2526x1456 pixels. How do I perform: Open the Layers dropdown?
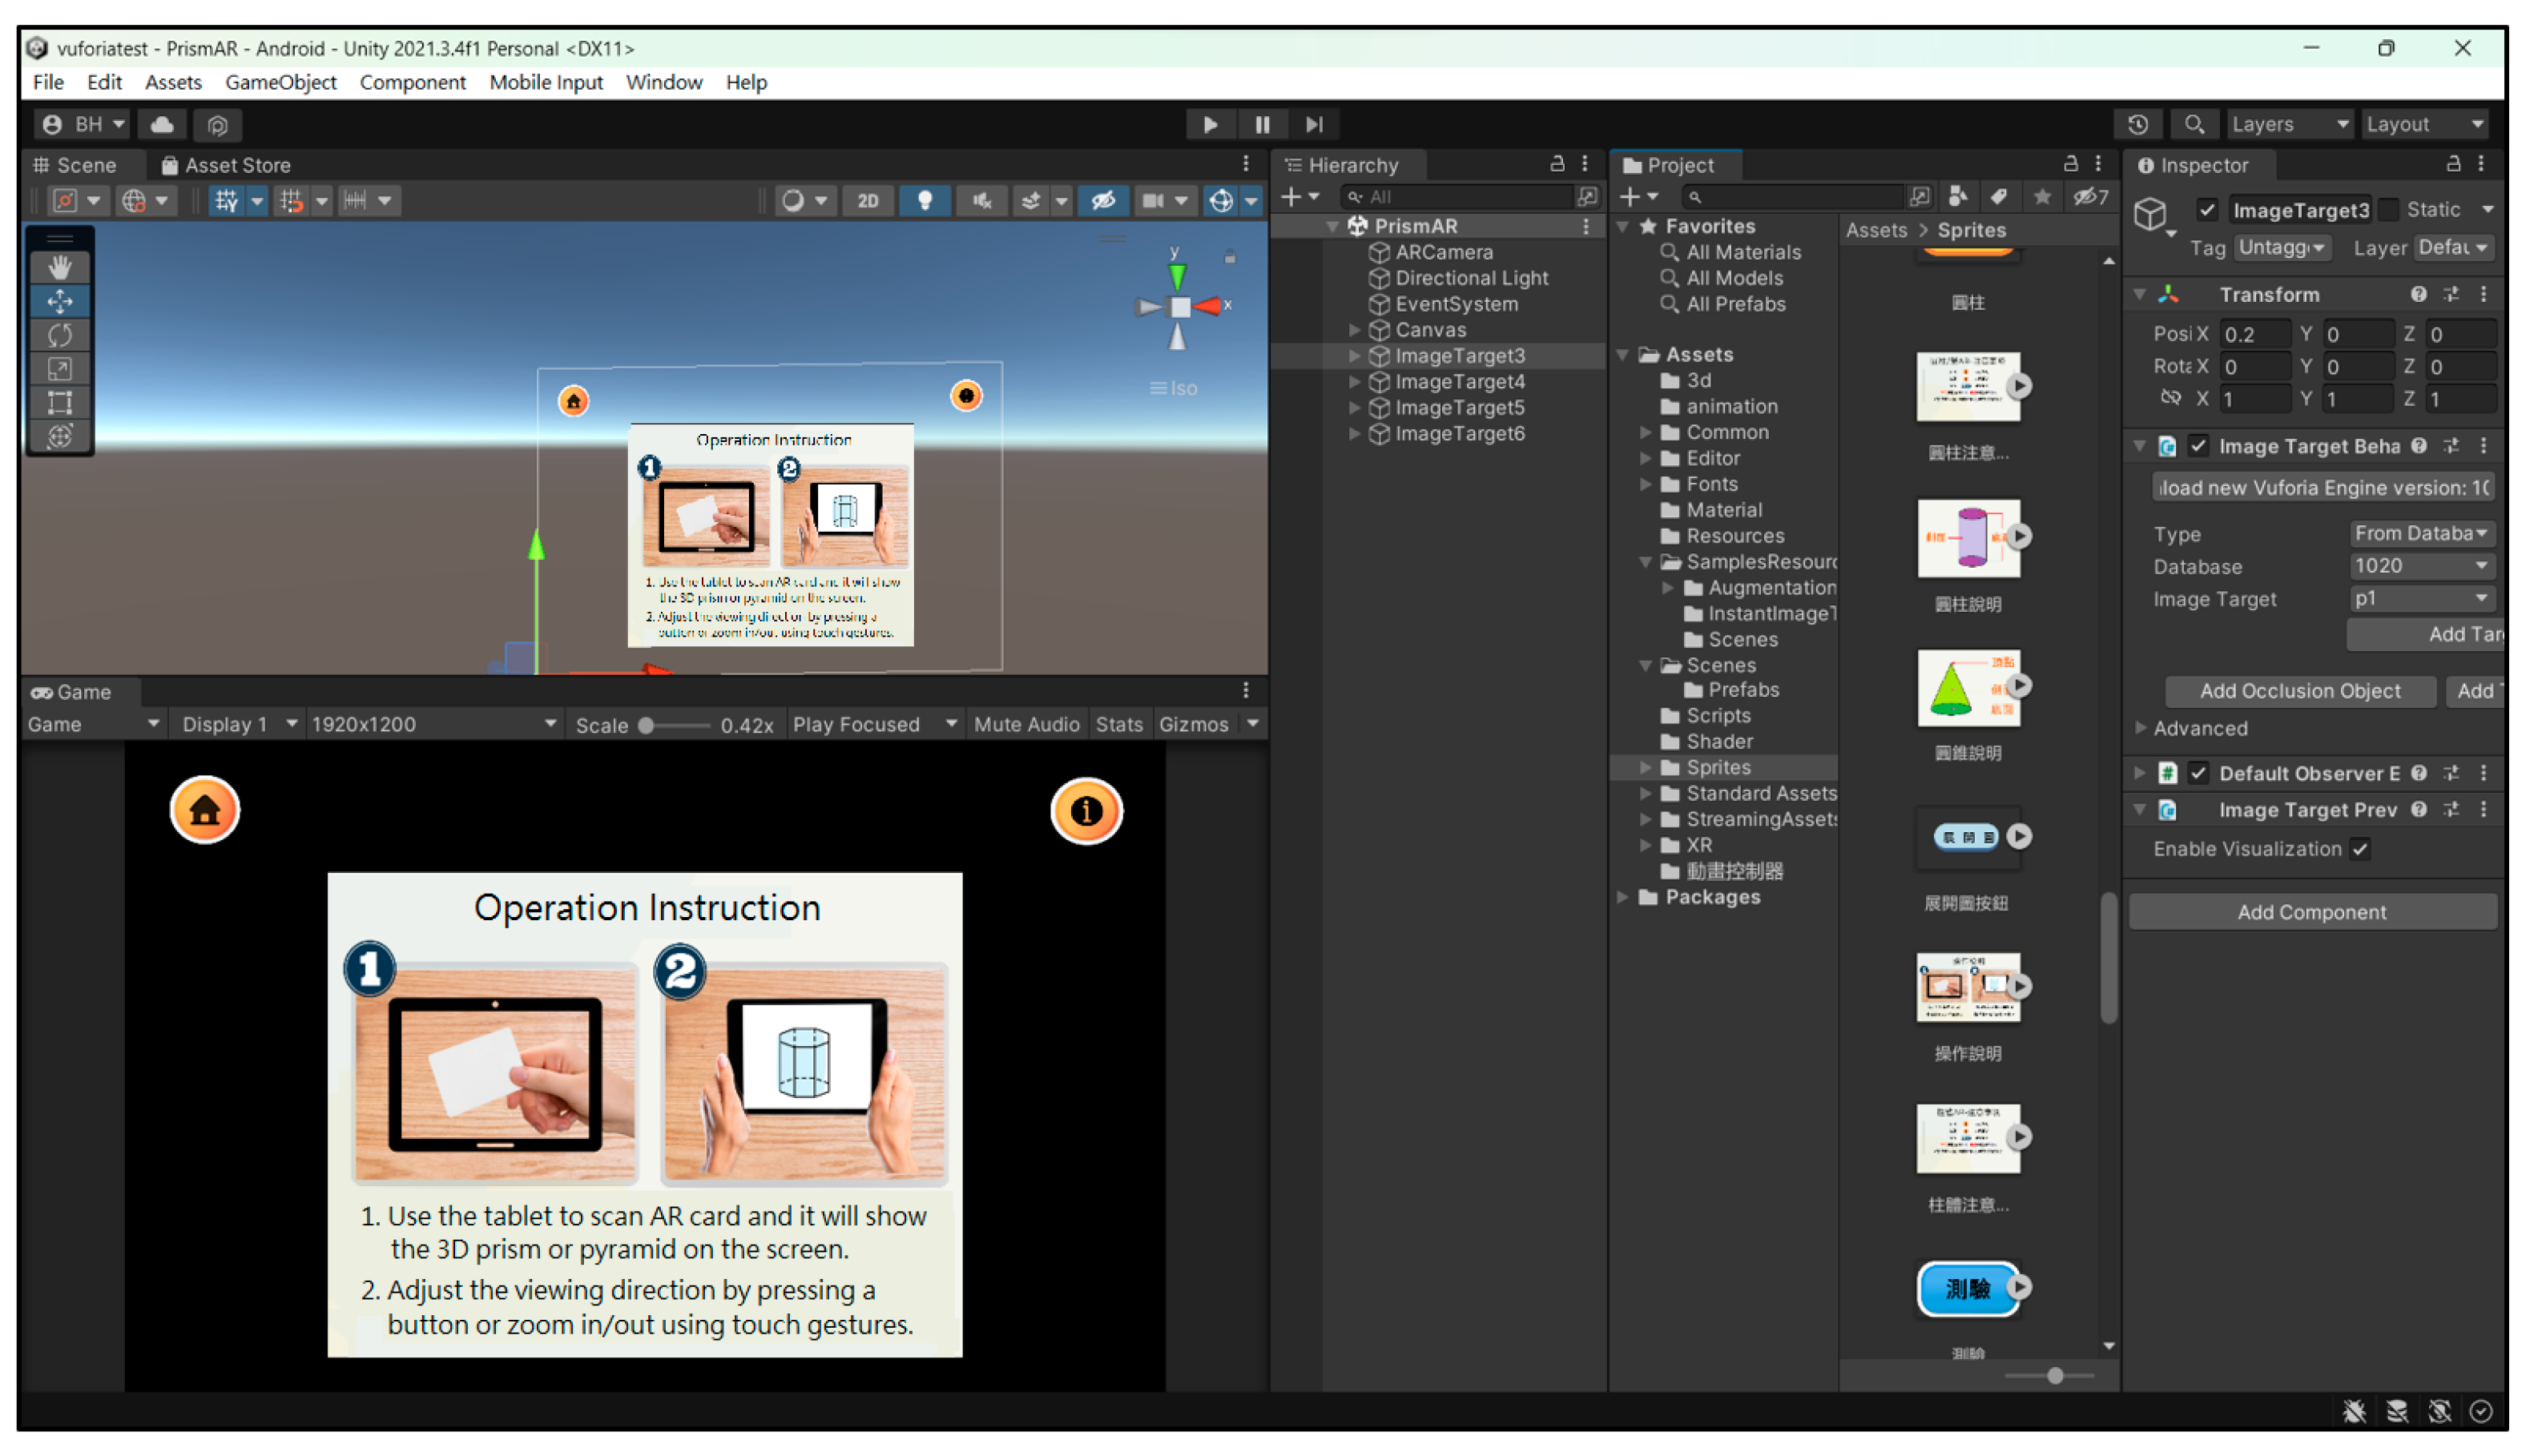(2288, 124)
